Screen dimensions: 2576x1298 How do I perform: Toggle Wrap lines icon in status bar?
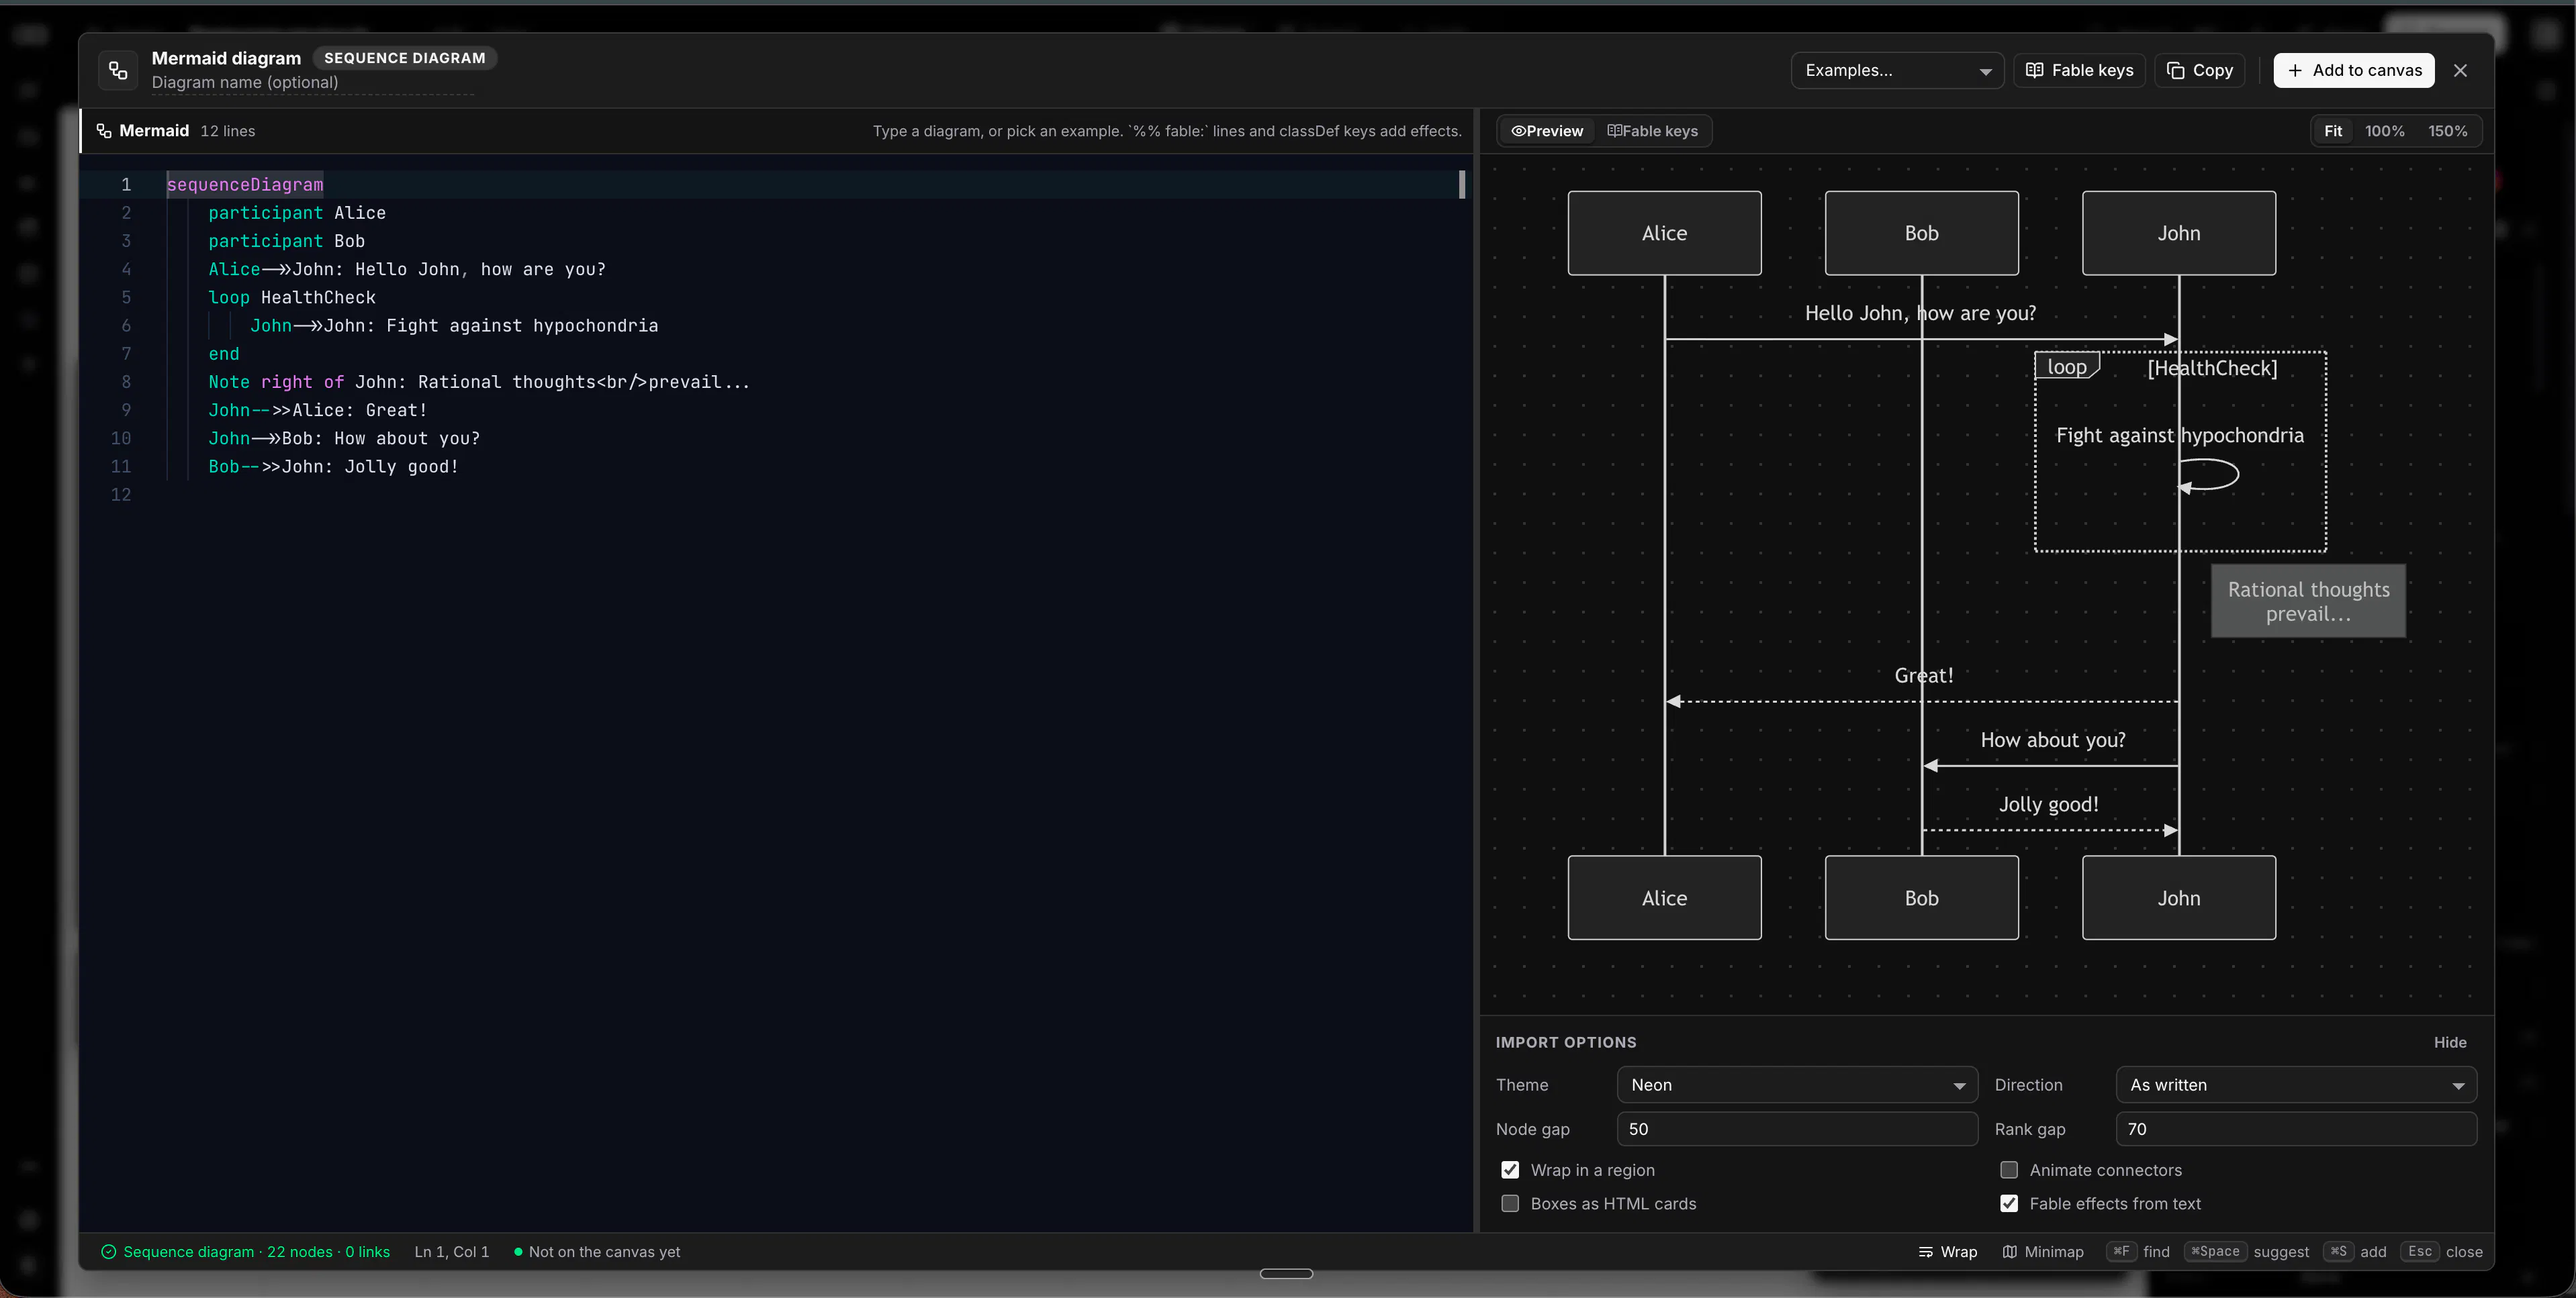1925,1252
